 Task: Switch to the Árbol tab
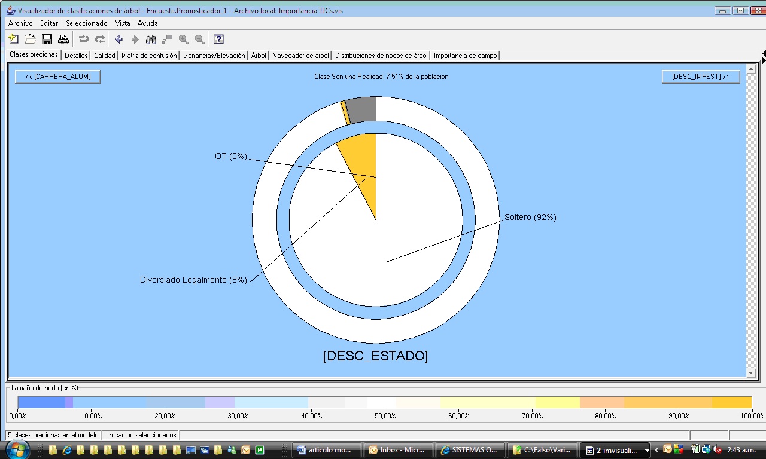point(259,56)
